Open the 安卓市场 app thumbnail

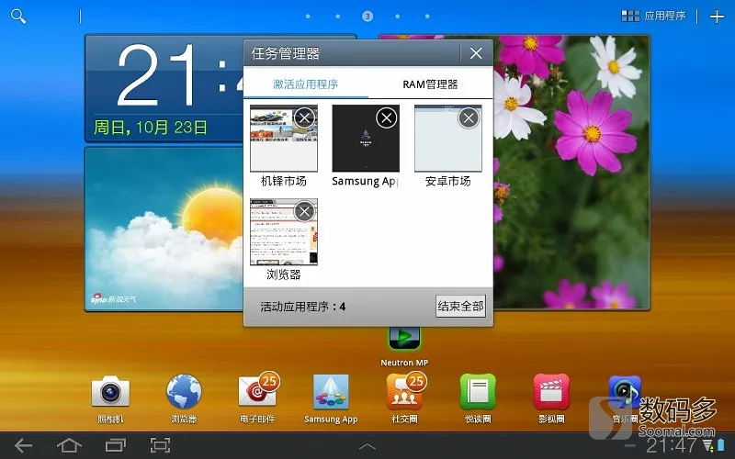coord(448,139)
